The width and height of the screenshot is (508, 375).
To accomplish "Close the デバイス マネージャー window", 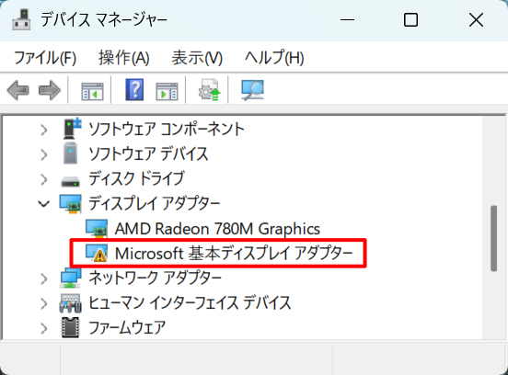I will [476, 20].
